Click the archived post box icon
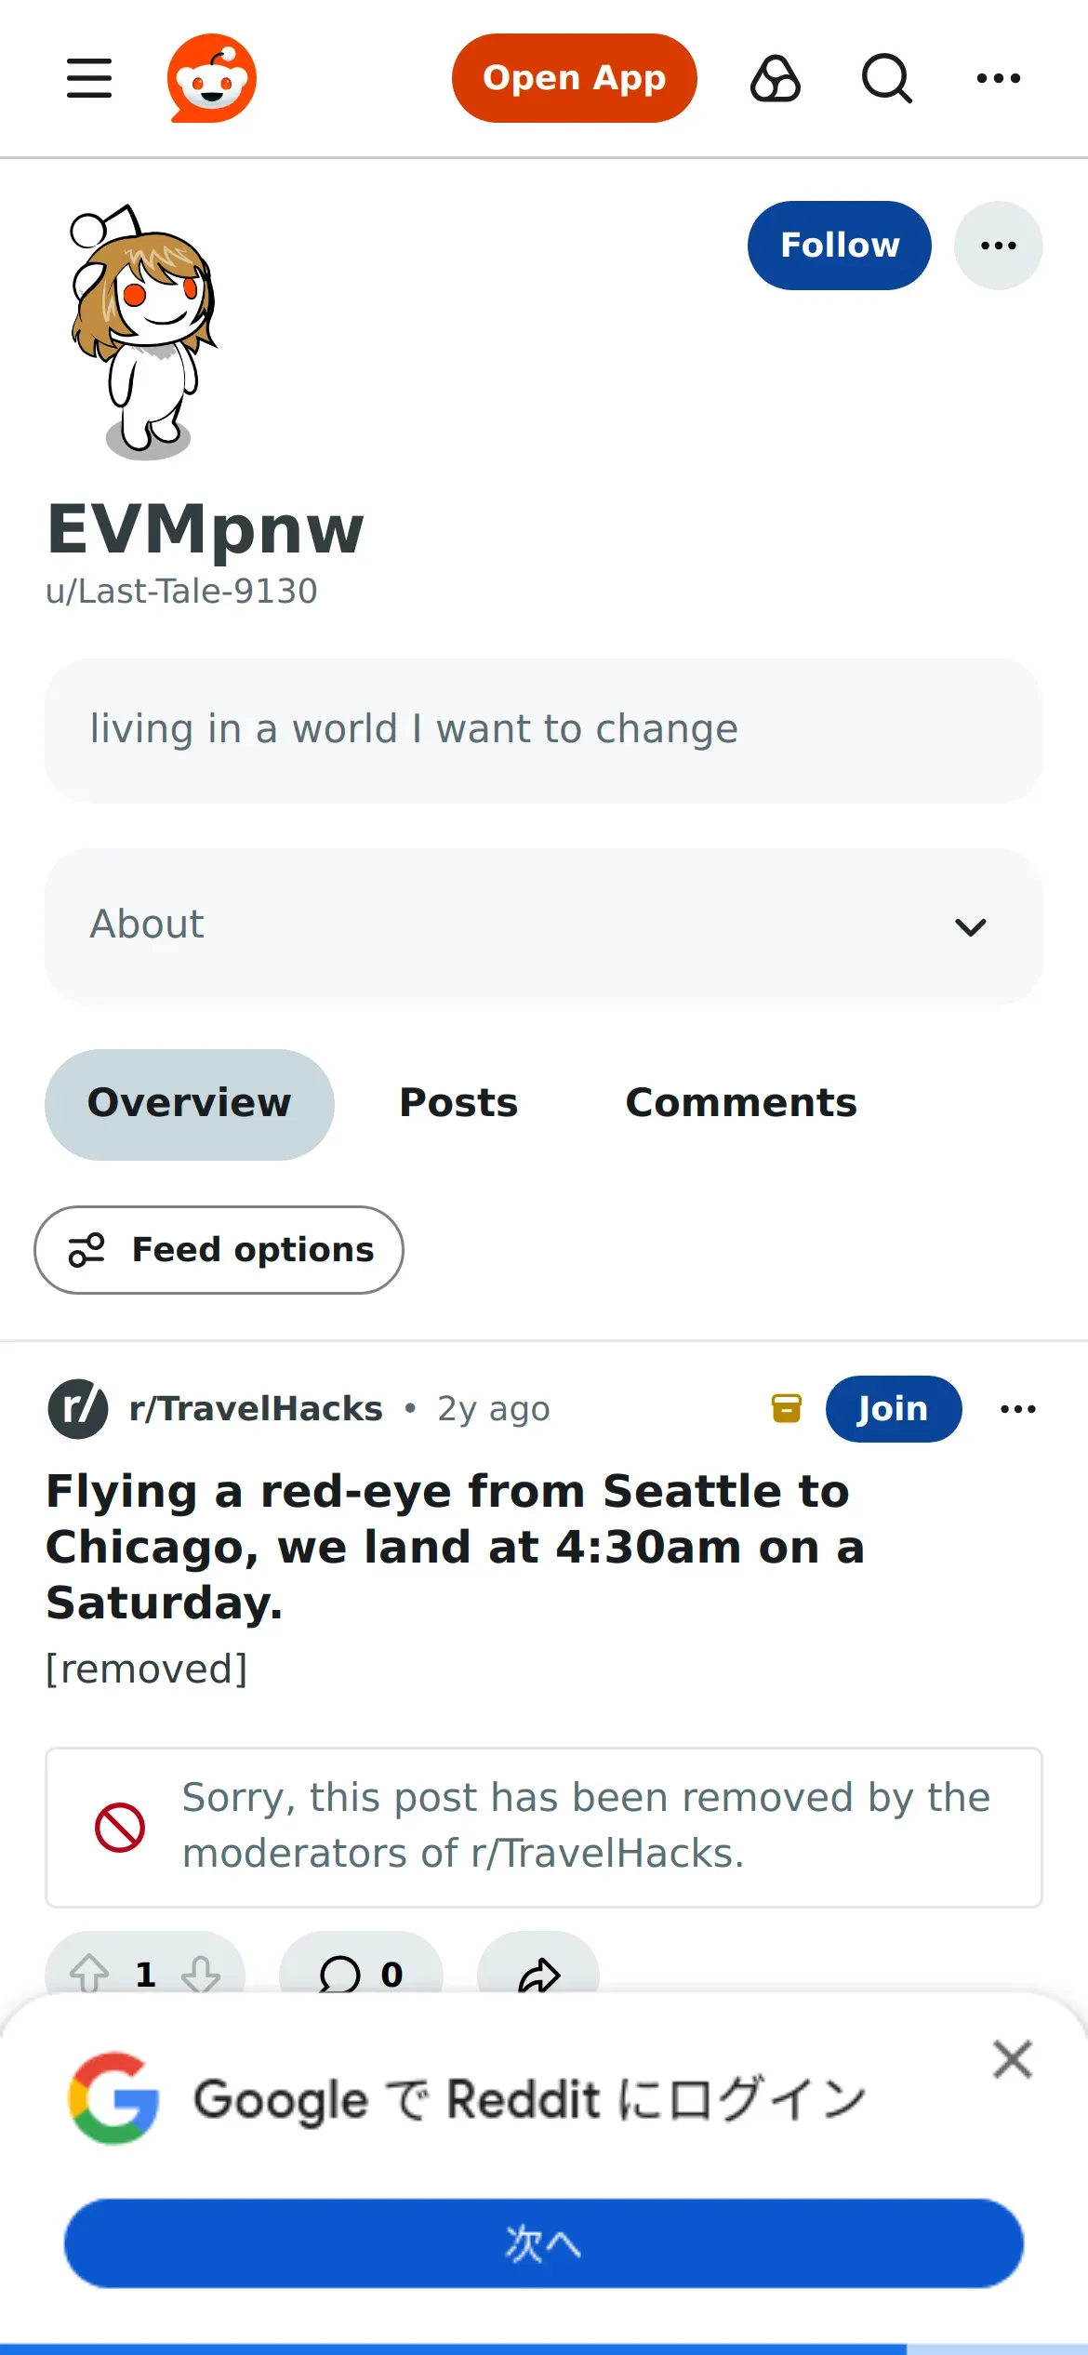 787,1408
